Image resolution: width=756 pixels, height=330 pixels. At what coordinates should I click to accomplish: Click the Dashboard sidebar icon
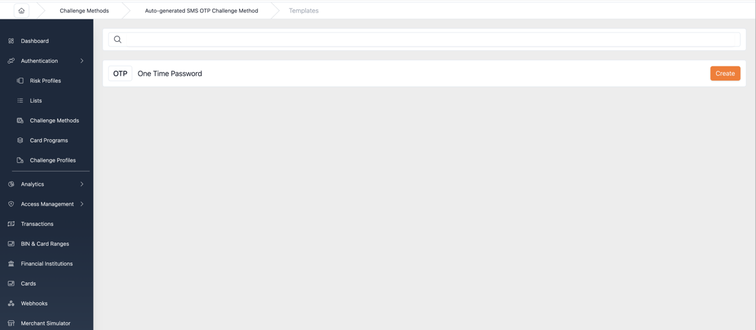tap(11, 41)
